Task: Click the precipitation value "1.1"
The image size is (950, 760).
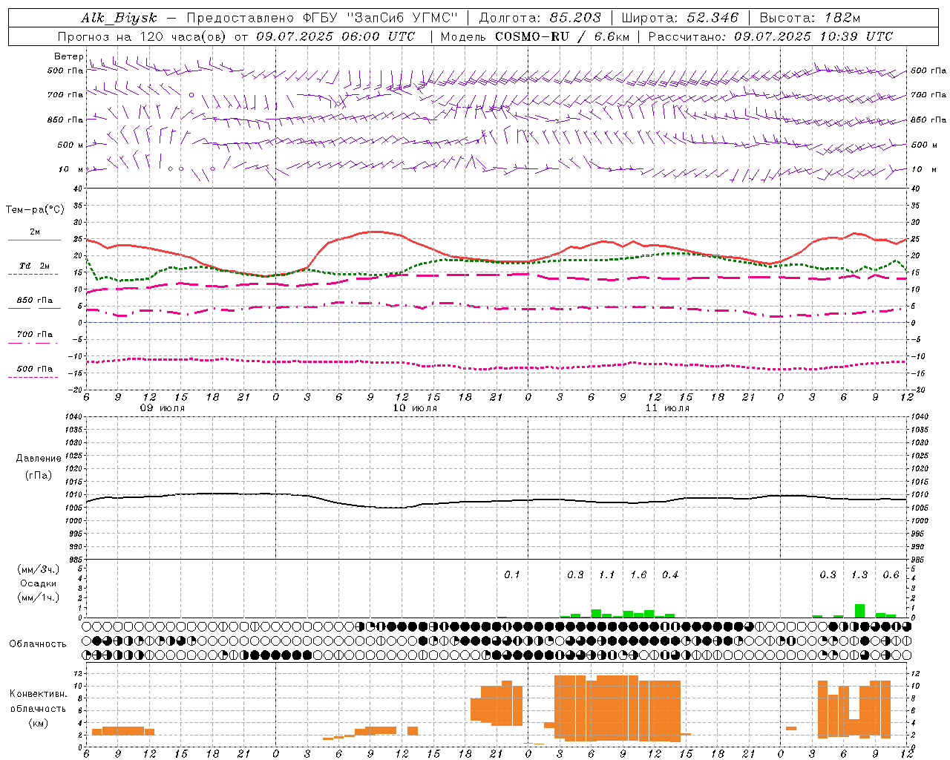Action: 607,575
